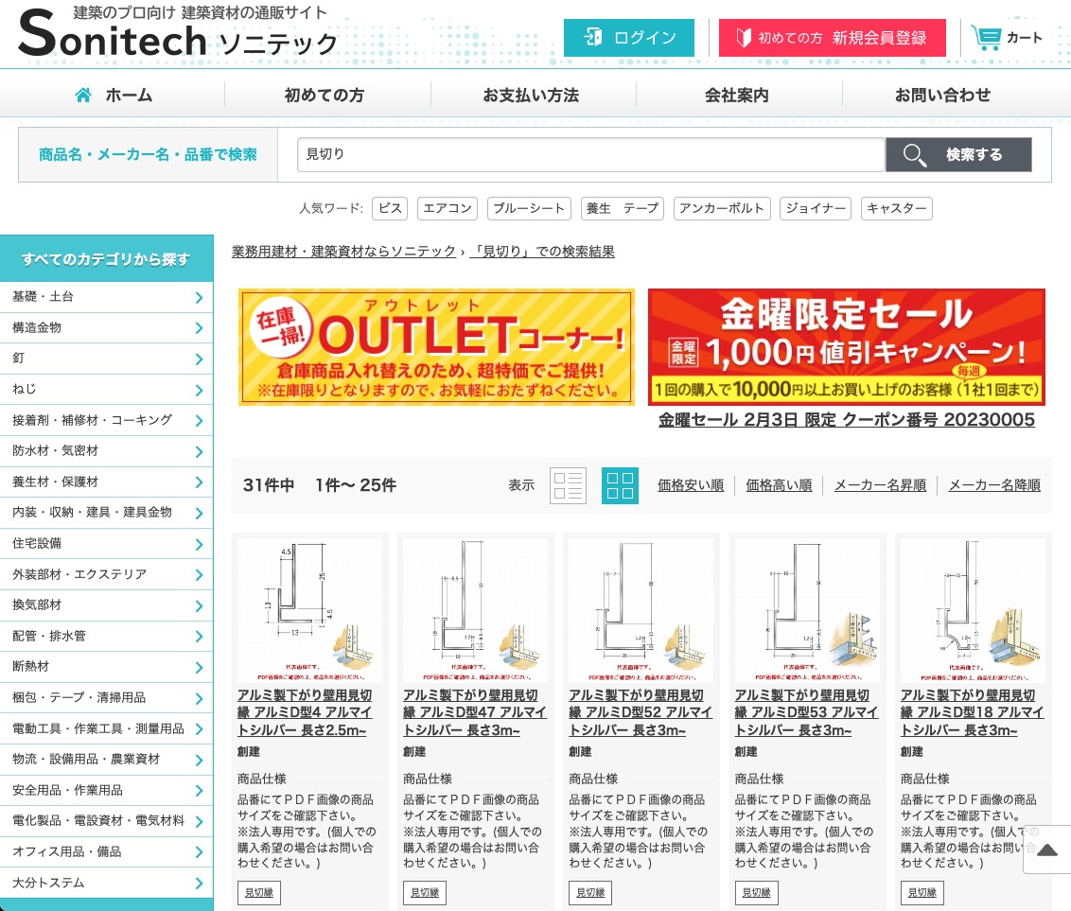The height and width of the screenshot is (911, 1071).
Task: Select popular word ブルーシート
Action: [529, 208]
